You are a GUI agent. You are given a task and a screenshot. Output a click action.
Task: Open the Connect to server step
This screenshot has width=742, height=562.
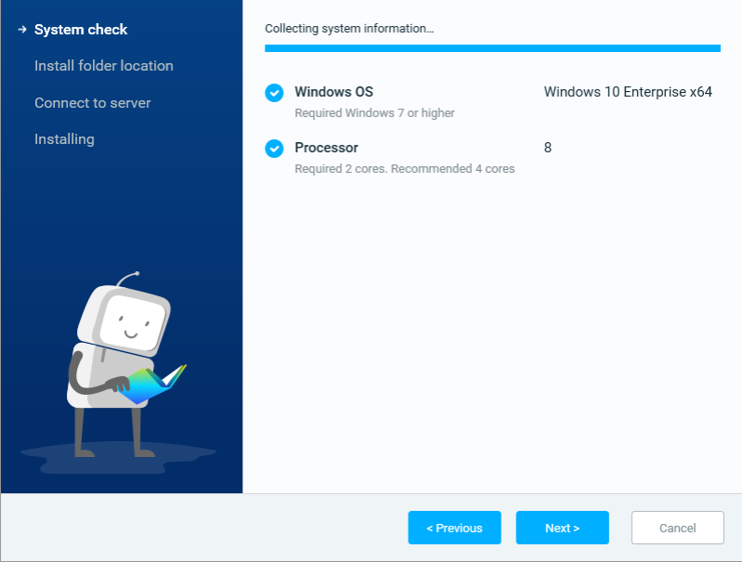point(92,103)
